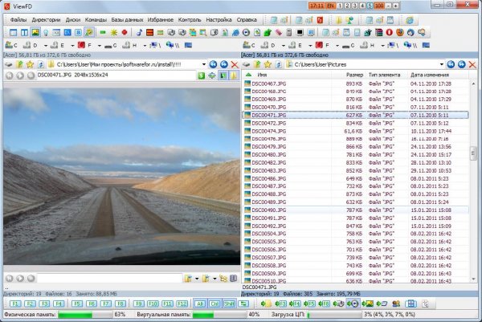The width and height of the screenshot is (482, 322).
Task: Click the physical memory usage bar
Action: tap(85, 315)
